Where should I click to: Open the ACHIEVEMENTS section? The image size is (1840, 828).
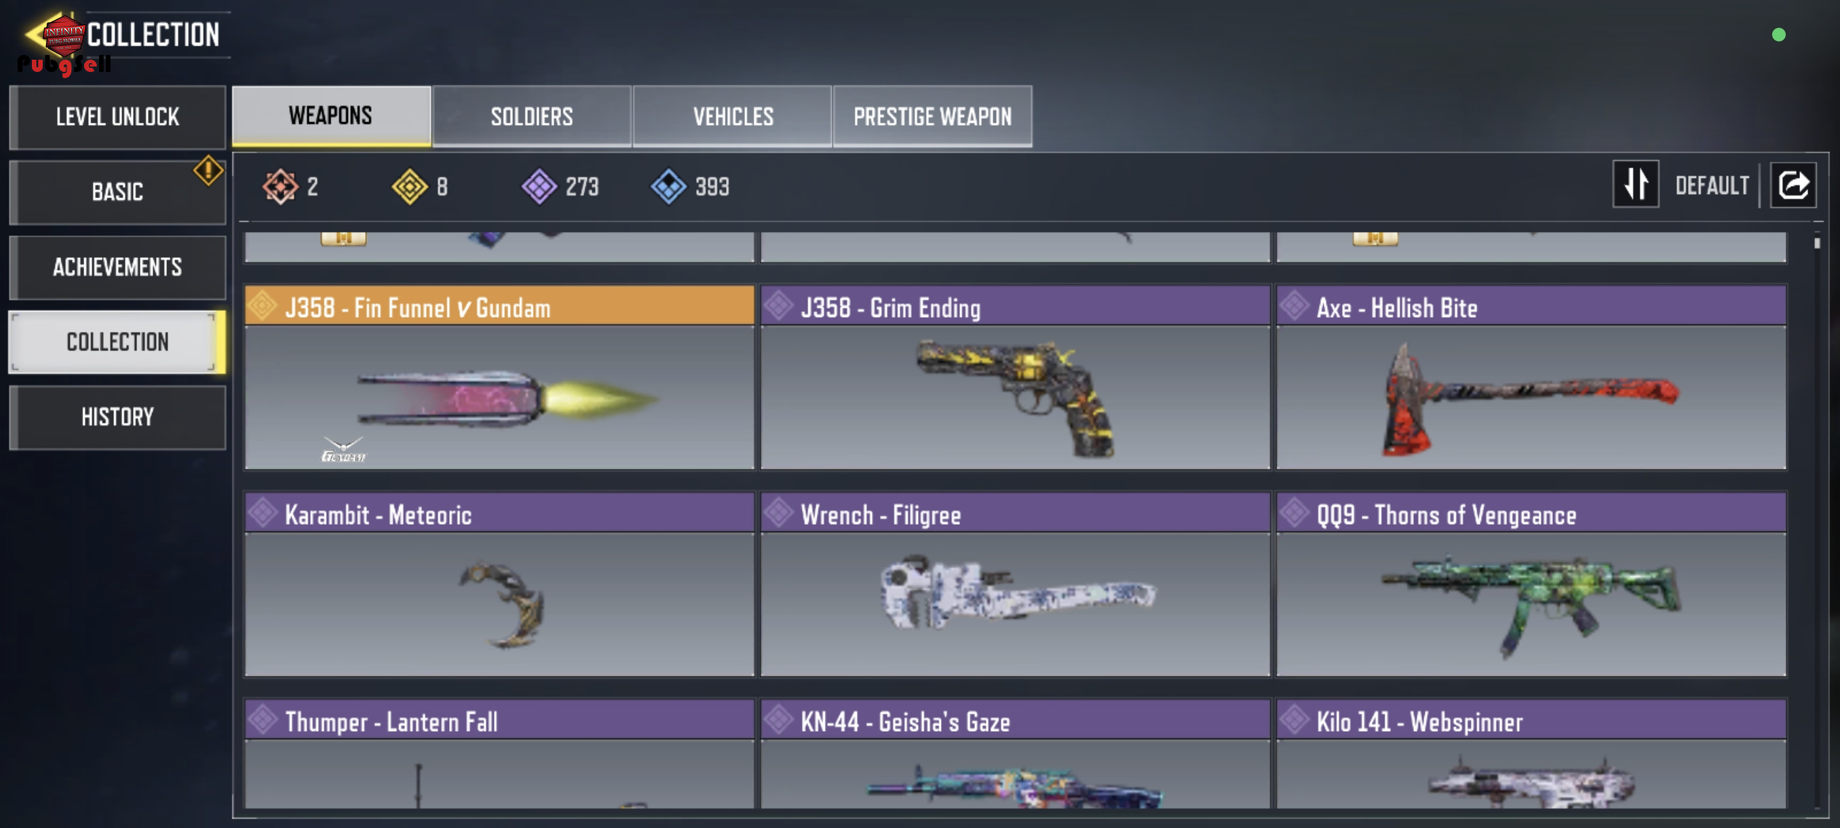click(118, 267)
